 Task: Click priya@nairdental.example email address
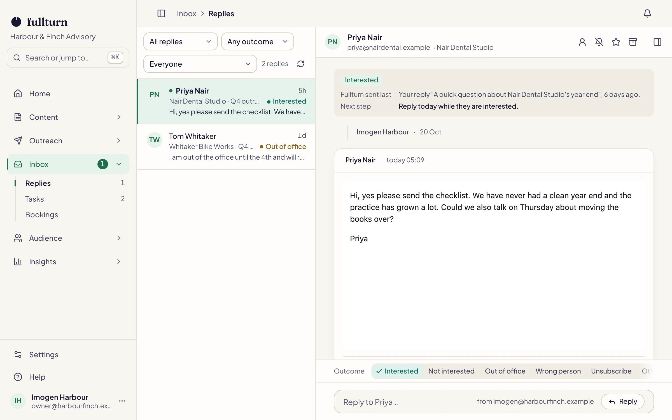coord(388,47)
